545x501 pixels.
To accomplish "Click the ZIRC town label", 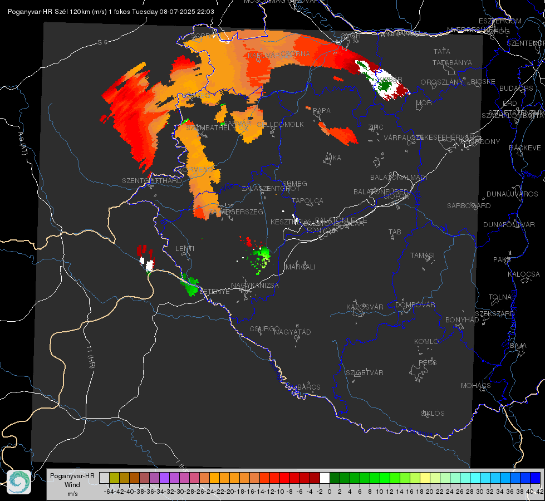I will coord(376,127).
